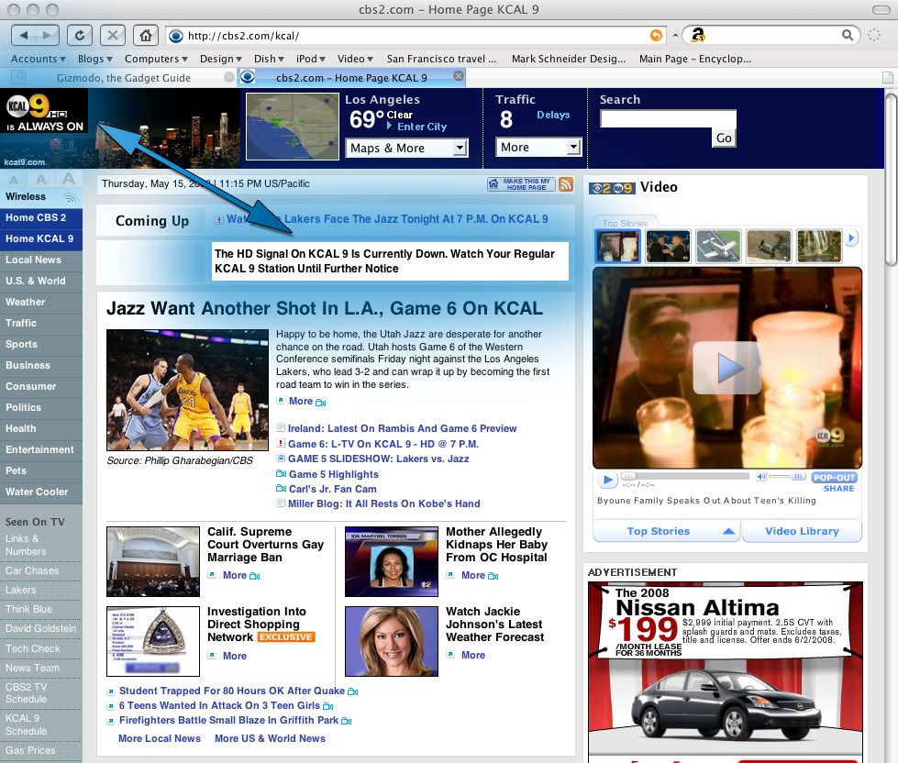
Task: Open Local News sidebar item
Action: [41, 260]
